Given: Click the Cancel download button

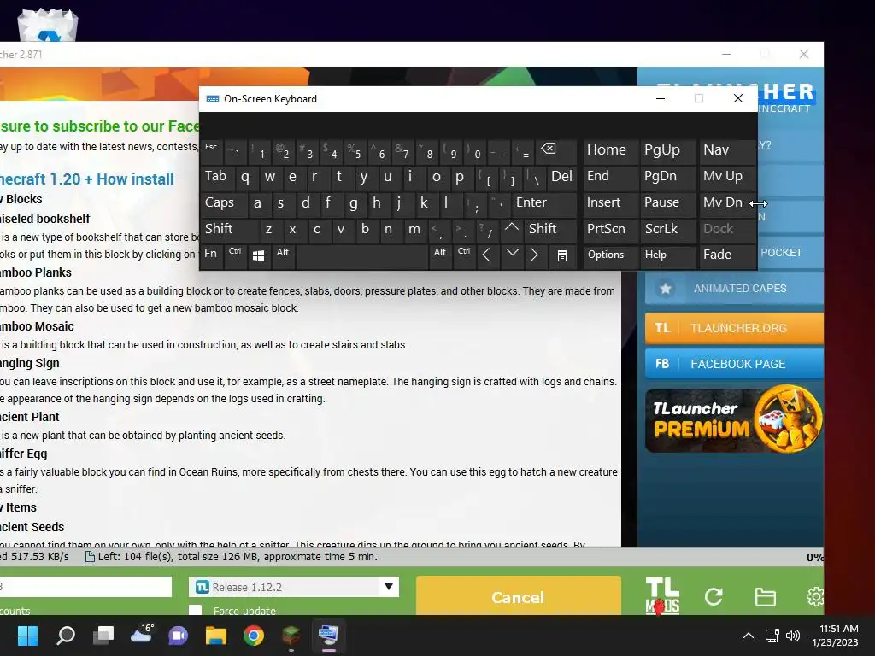Looking at the screenshot, I should click(x=518, y=597).
